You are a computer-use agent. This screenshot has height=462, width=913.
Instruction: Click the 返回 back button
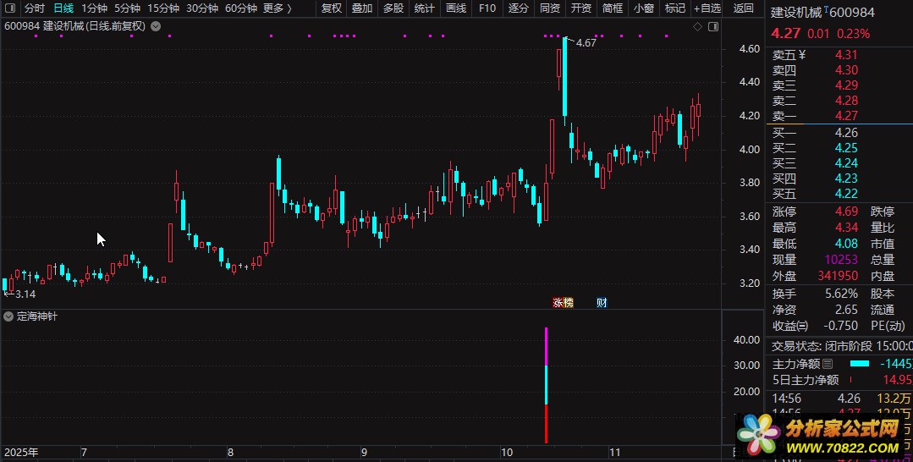(743, 8)
